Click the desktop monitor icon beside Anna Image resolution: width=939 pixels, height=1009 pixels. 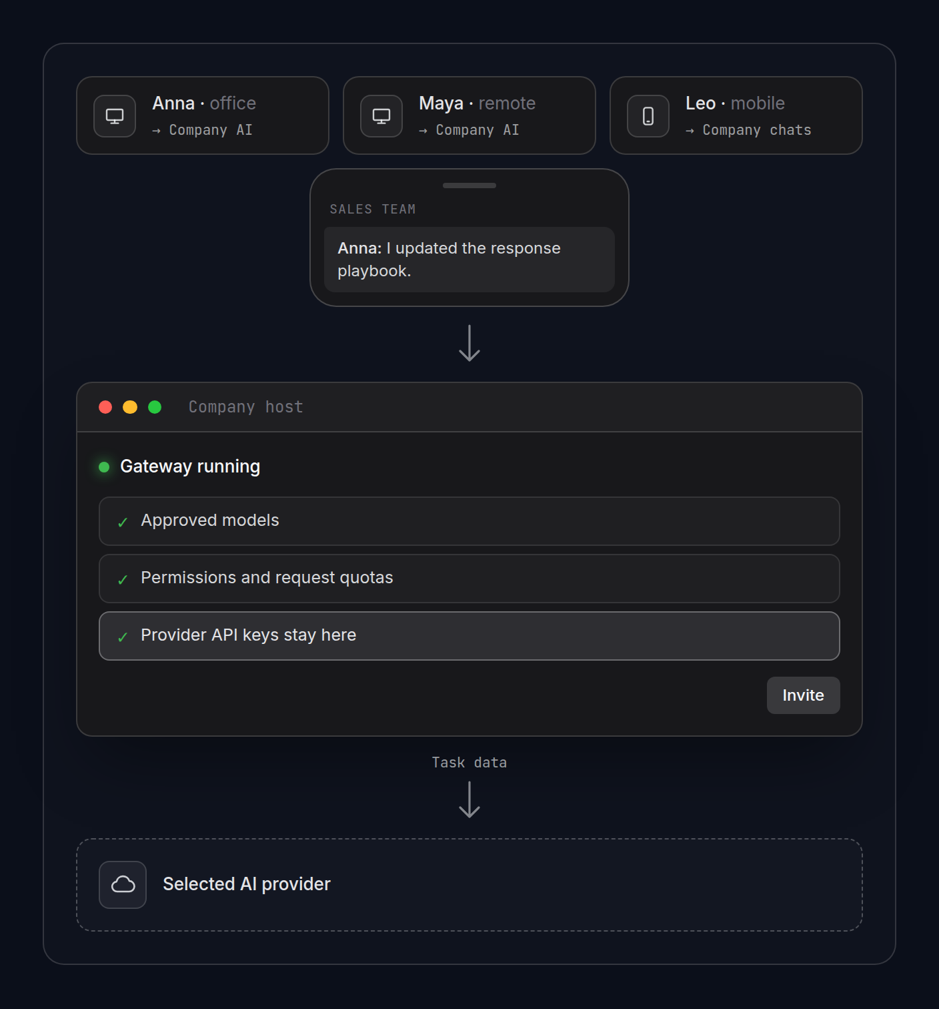pos(115,116)
